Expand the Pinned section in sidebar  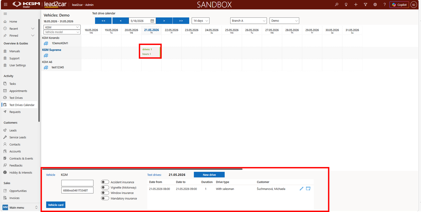[33, 36]
